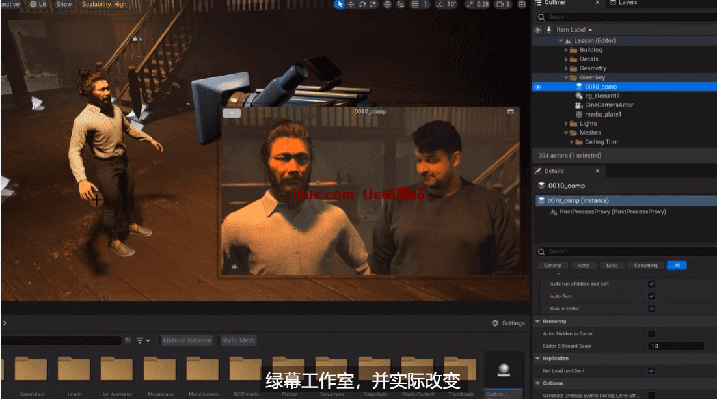Toggle world coordinate system globe icon

tap(387, 5)
